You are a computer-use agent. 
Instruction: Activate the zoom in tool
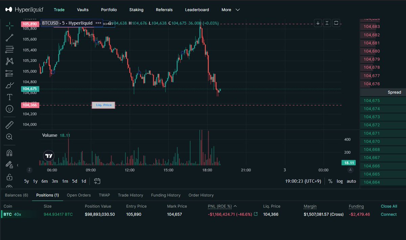pyautogui.click(x=9, y=137)
